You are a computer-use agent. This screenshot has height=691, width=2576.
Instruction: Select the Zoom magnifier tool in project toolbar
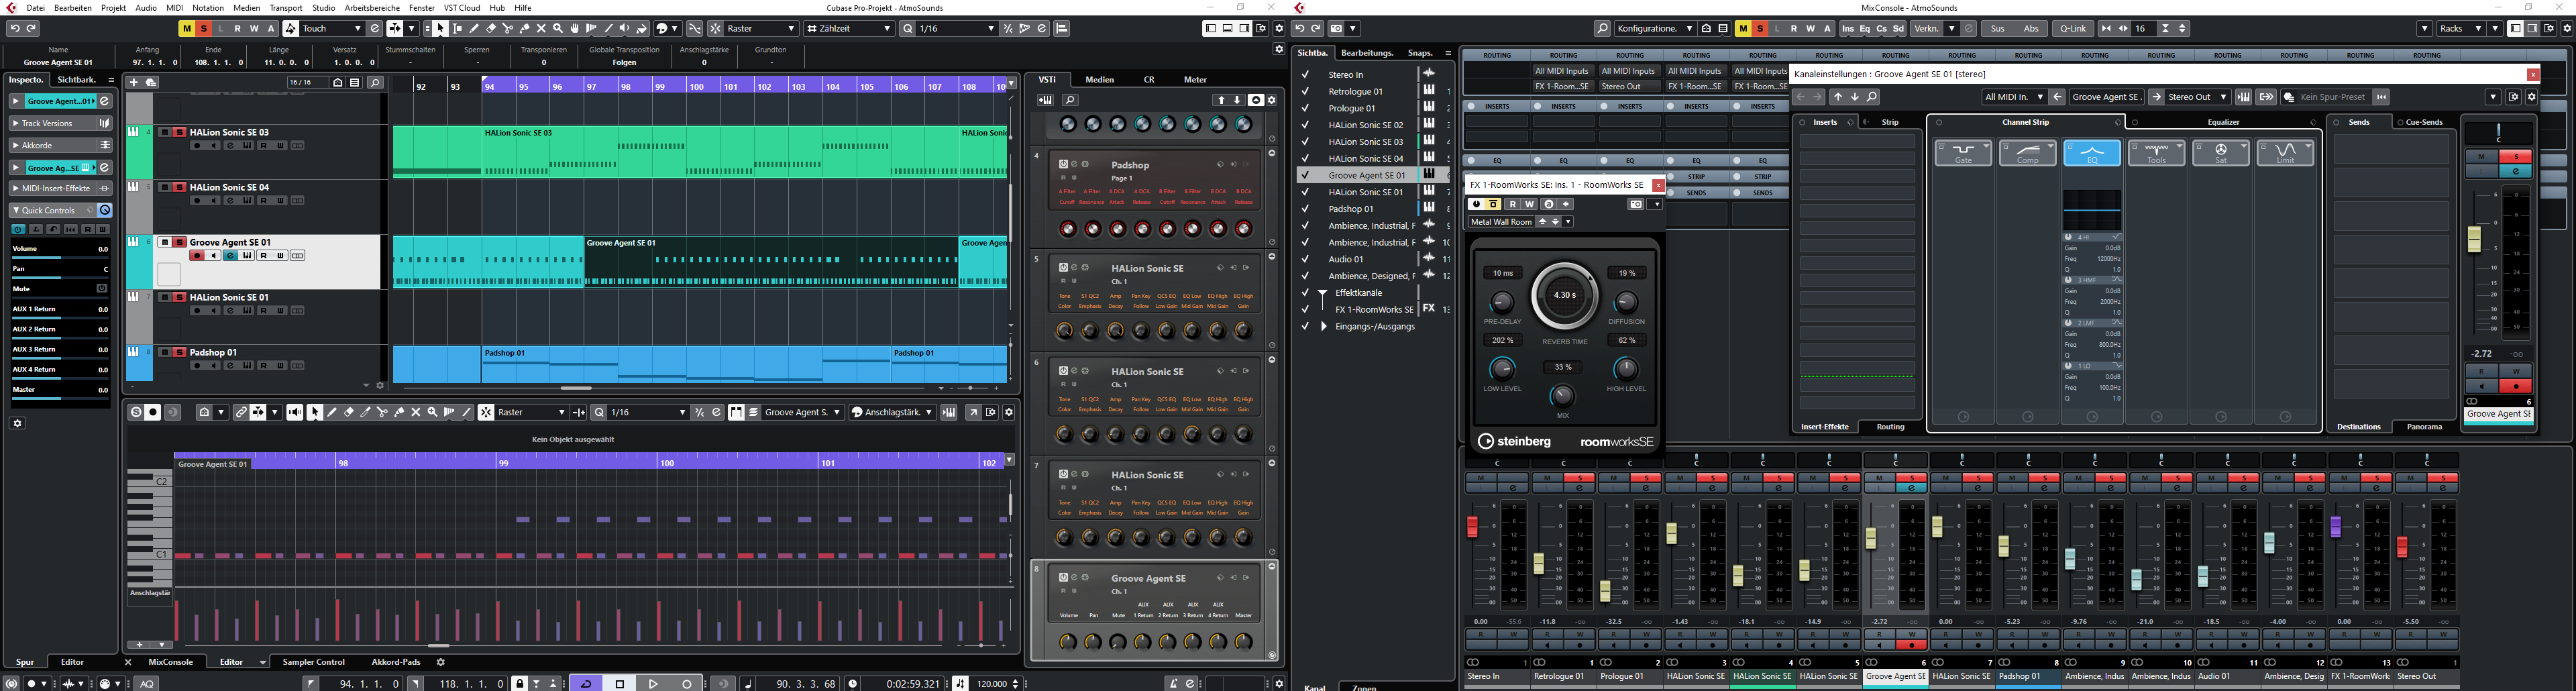coord(558,29)
